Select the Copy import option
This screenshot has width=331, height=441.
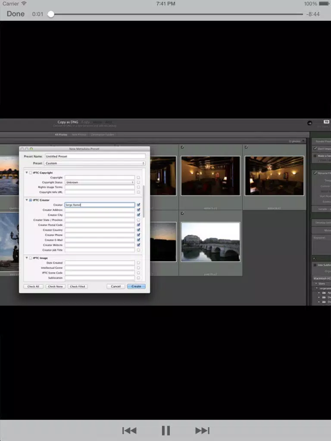click(x=86, y=122)
